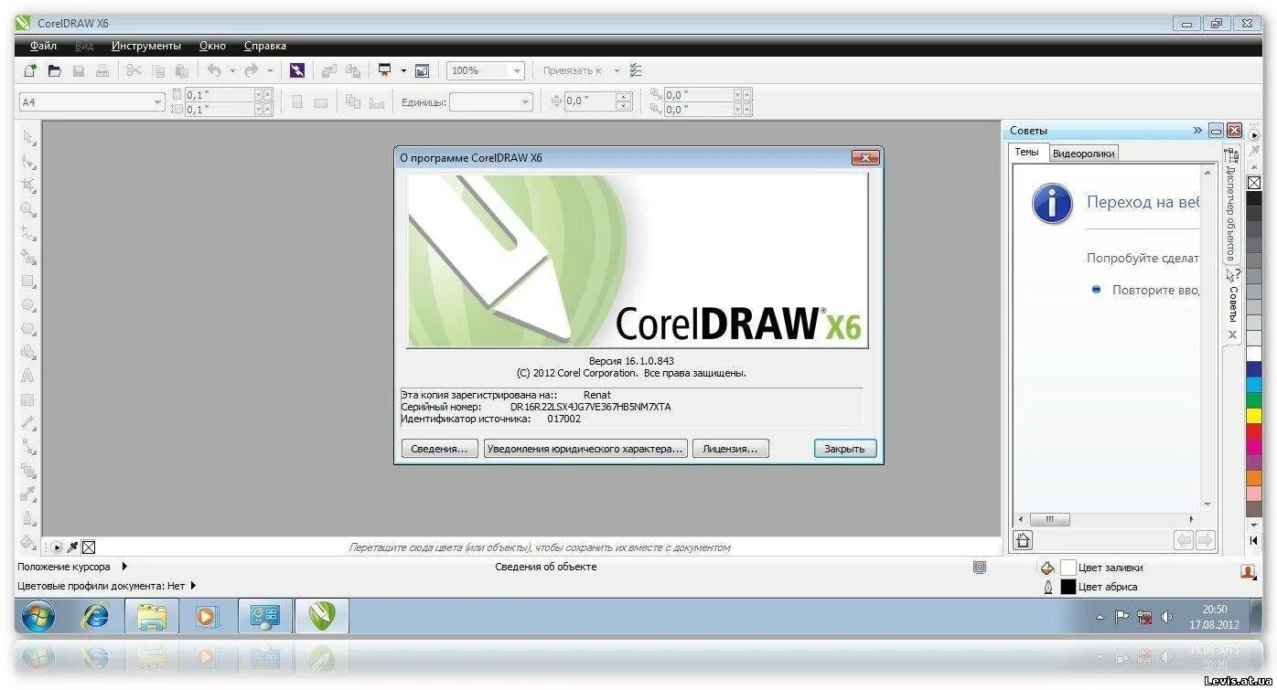This screenshot has height=690, width=1277.
Task: Click the Import icon in toolbar
Action: point(328,70)
